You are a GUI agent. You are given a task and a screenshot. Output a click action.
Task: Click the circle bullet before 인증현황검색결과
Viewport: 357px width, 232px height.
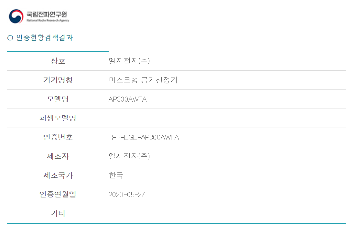tap(10, 38)
